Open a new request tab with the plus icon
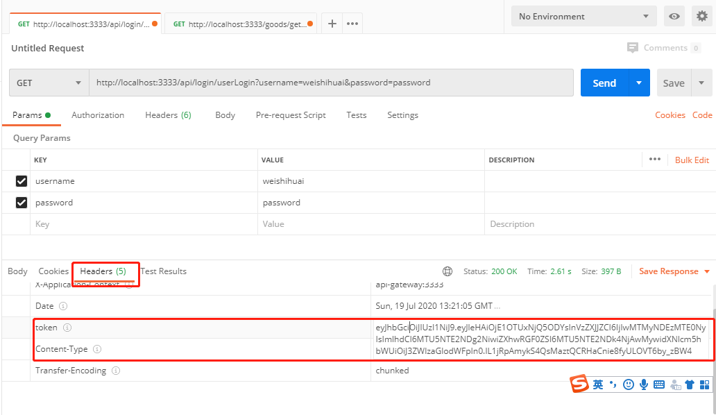The width and height of the screenshot is (716, 415). coord(332,23)
